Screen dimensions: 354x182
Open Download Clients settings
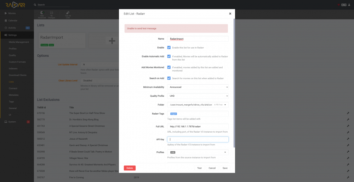[x=18, y=75]
